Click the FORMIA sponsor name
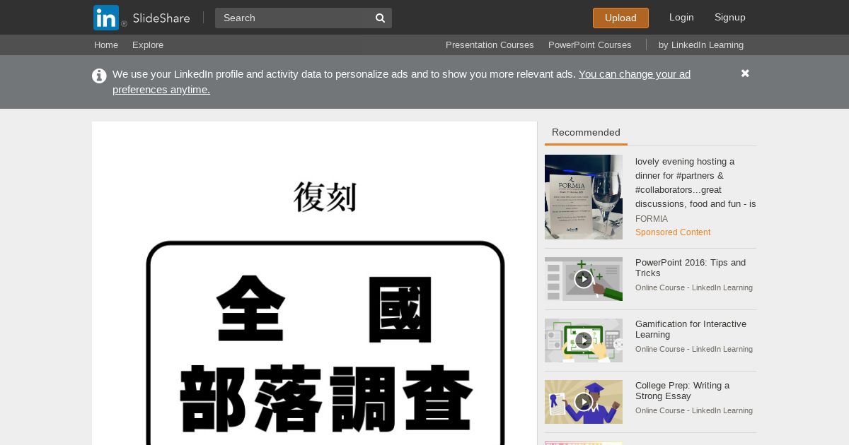 (652, 219)
